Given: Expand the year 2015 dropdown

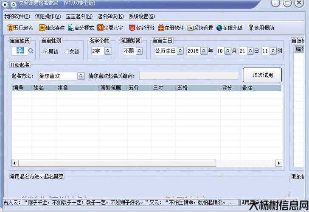Looking at the screenshot, I should point(204,51).
